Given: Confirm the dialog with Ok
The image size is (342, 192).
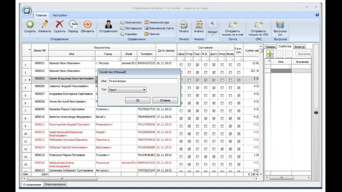Looking at the screenshot, I should pos(138,100).
